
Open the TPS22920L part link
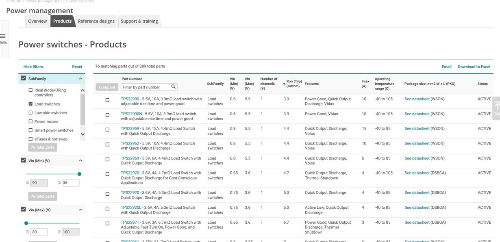coord(131,207)
